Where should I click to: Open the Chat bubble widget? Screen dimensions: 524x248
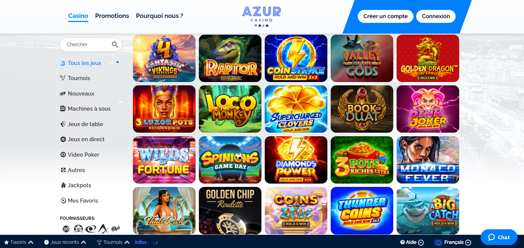[499, 237]
